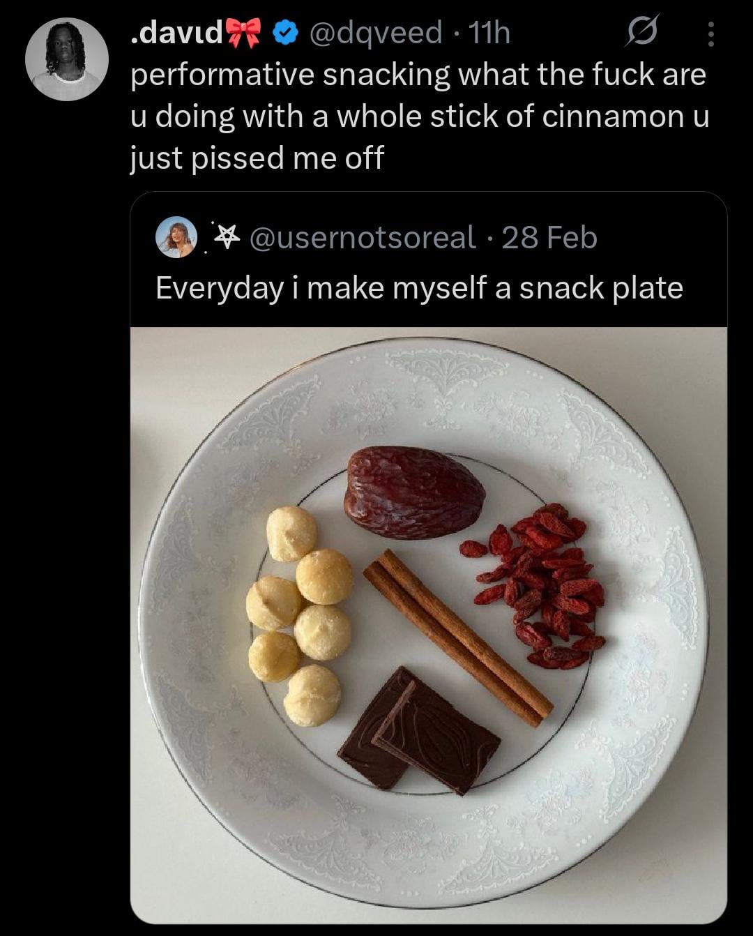
Task: Click the date fruit in the photo
Action: pos(413,492)
